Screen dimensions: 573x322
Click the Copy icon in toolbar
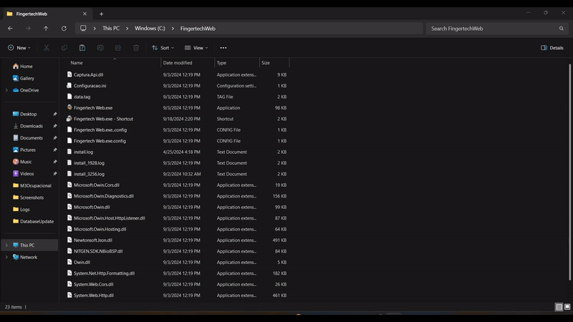(x=64, y=48)
